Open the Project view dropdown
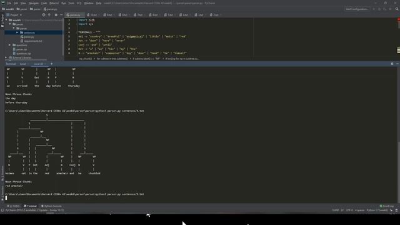The image size is (400, 225). pos(14,15)
